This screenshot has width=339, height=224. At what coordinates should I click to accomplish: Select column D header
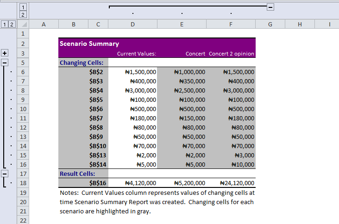coord(133,25)
